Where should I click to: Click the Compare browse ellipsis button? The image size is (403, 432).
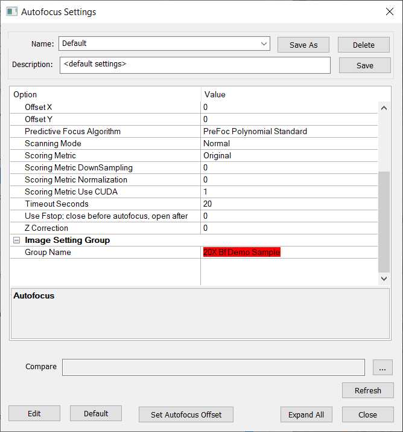tap(382, 367)
